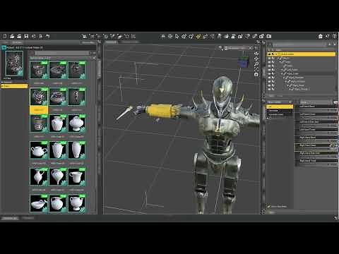Click the Save scene disk icon
339x254 pixels.
pyautogui.click(x=26, y=36)
